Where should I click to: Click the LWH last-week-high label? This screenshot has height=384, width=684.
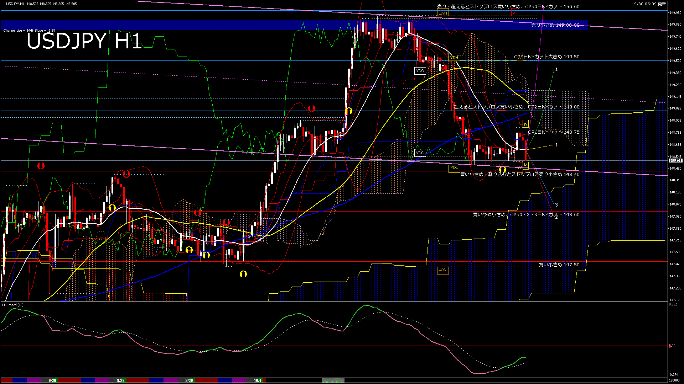tap(442, 13)
